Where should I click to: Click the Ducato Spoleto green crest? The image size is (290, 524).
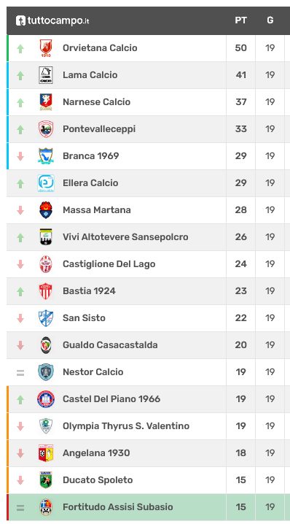(x=46, y=480)
